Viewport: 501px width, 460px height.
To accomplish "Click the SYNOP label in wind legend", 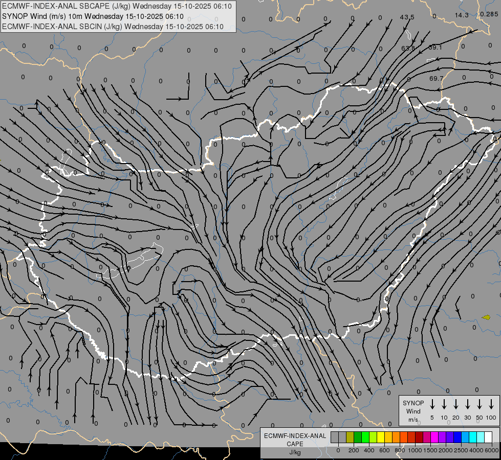I will point(413,403).
